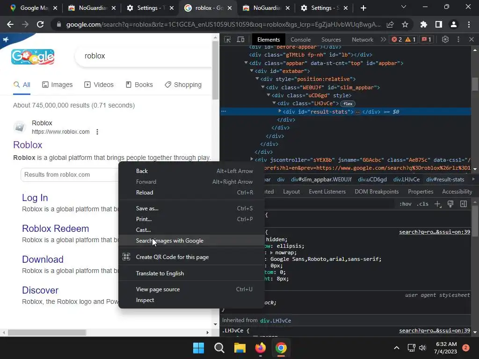
Task: Collapse the uCD6gd div node
Action: coord(269,95)
